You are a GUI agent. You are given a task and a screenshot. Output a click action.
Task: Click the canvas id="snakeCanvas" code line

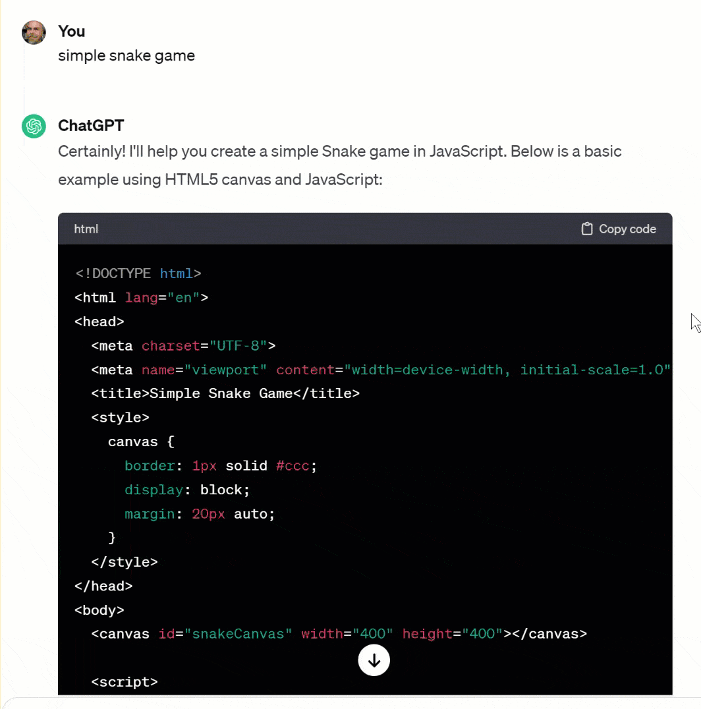point(339,634)
